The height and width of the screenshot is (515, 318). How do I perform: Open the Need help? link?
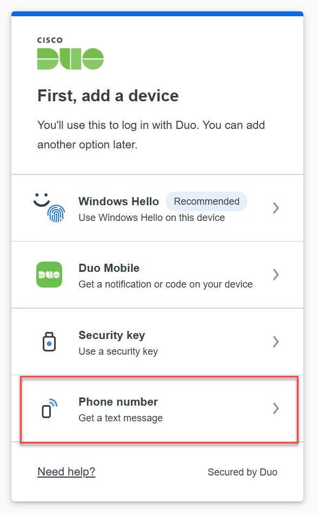coord(66,472)
